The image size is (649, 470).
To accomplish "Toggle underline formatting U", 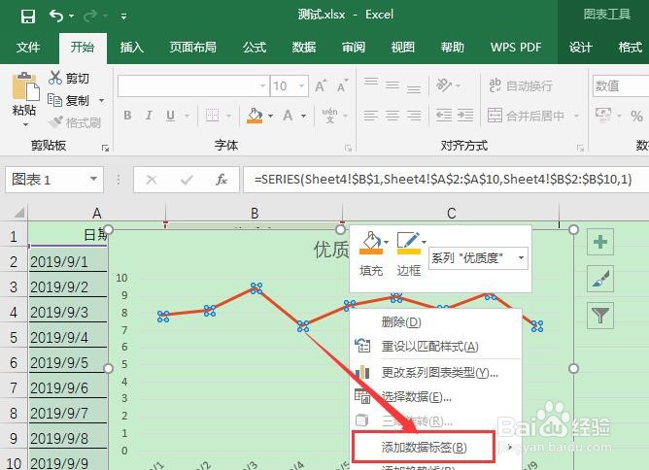I will point(170,116).
